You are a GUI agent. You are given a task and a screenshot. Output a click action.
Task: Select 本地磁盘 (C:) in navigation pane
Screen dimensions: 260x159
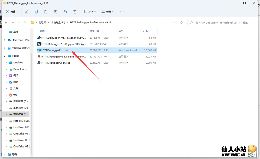[x=20, y=101]
